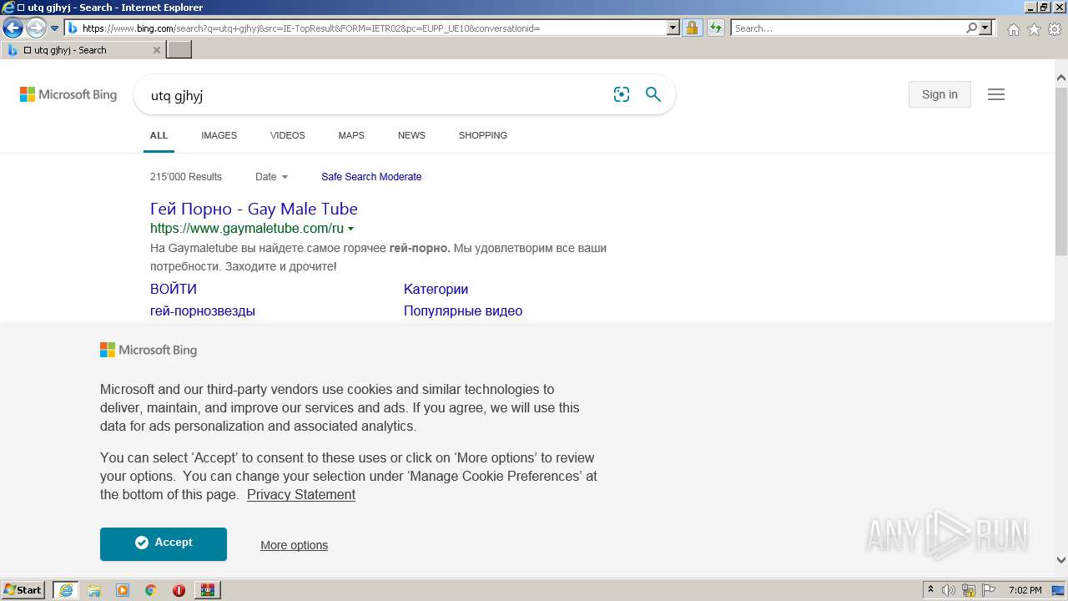Image resolution: width=1068 pixels, height=601 pixels.
Task: Click the Microsoft Bing logo at top
Action: click(x=68, y=95)
